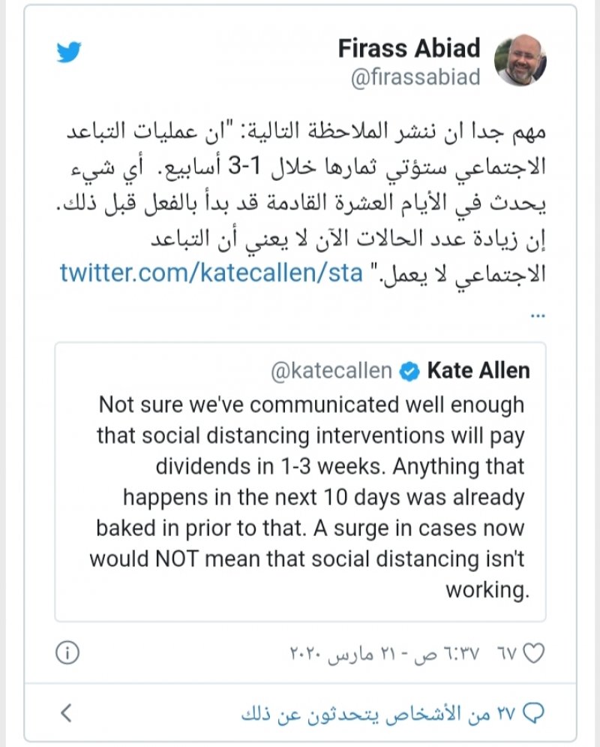
Task: Click the Firass Abiad display name
Action: [x=409, y=49]
